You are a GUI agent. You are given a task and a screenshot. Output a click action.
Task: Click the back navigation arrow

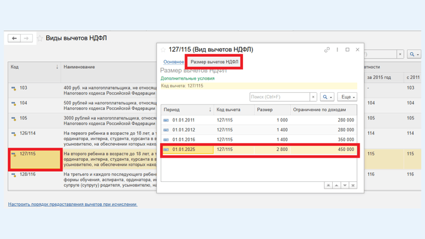(x=15, y=38)
